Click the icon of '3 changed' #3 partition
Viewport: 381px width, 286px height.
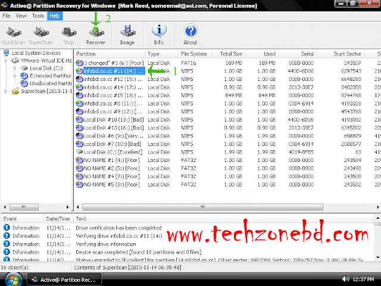[79, 63]
